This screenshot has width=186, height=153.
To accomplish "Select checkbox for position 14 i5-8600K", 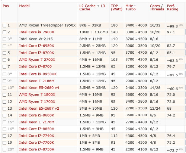I will [x=4, y=116].
